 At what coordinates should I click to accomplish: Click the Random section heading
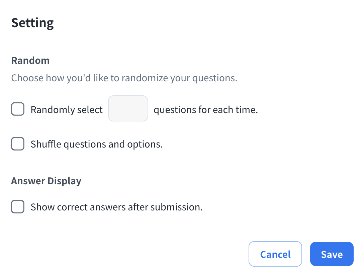30,61
